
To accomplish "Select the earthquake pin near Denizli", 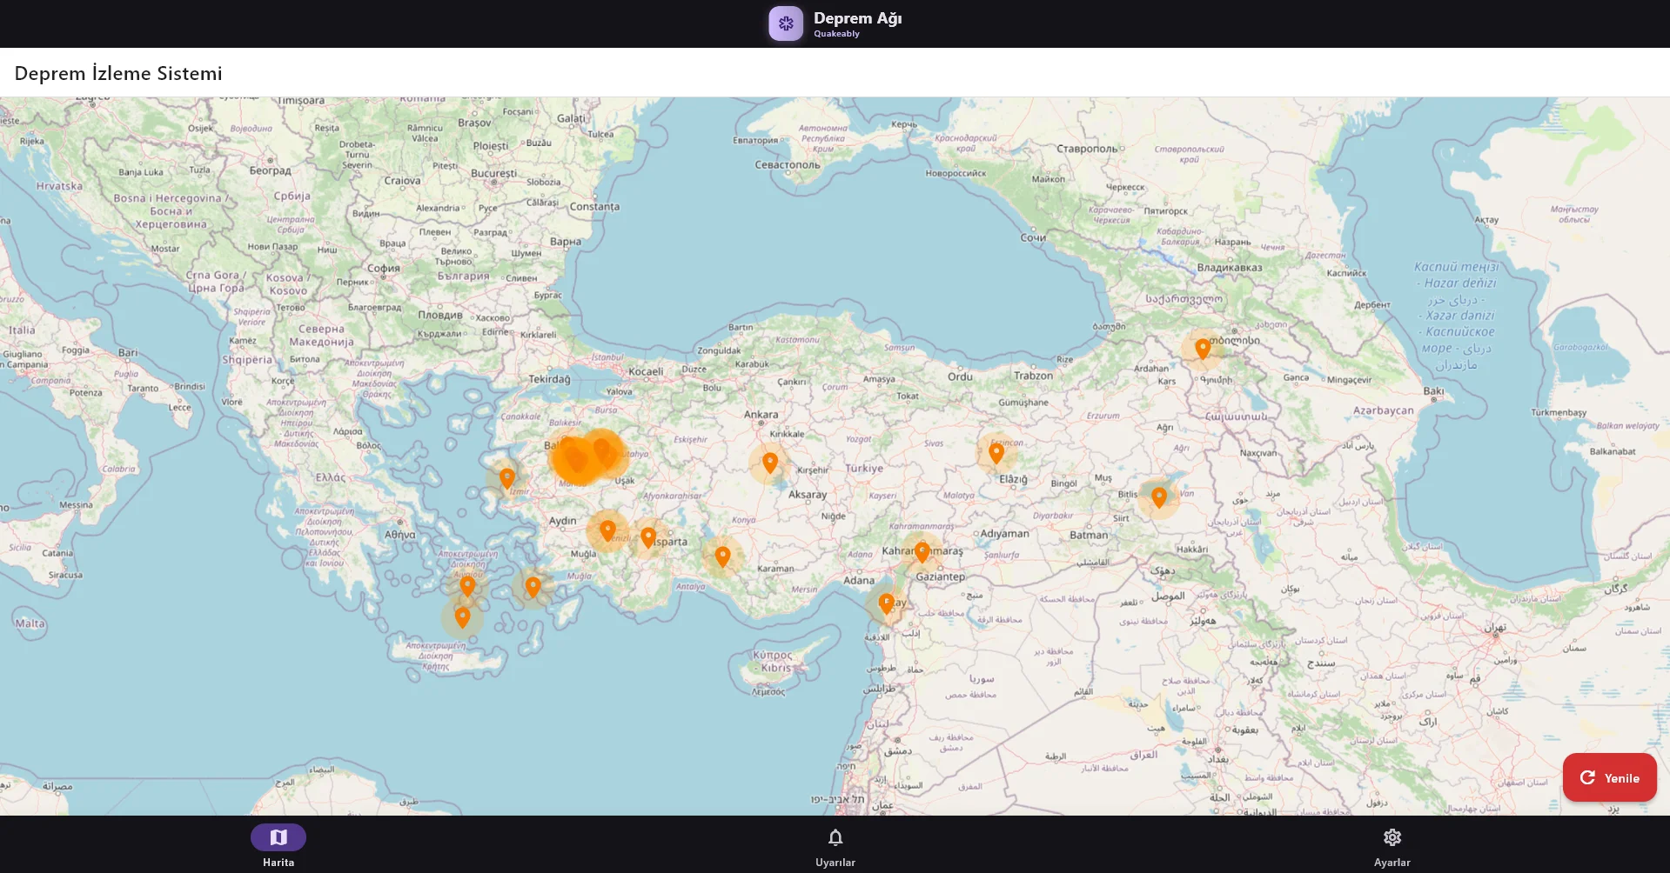I will click(607, 530).
